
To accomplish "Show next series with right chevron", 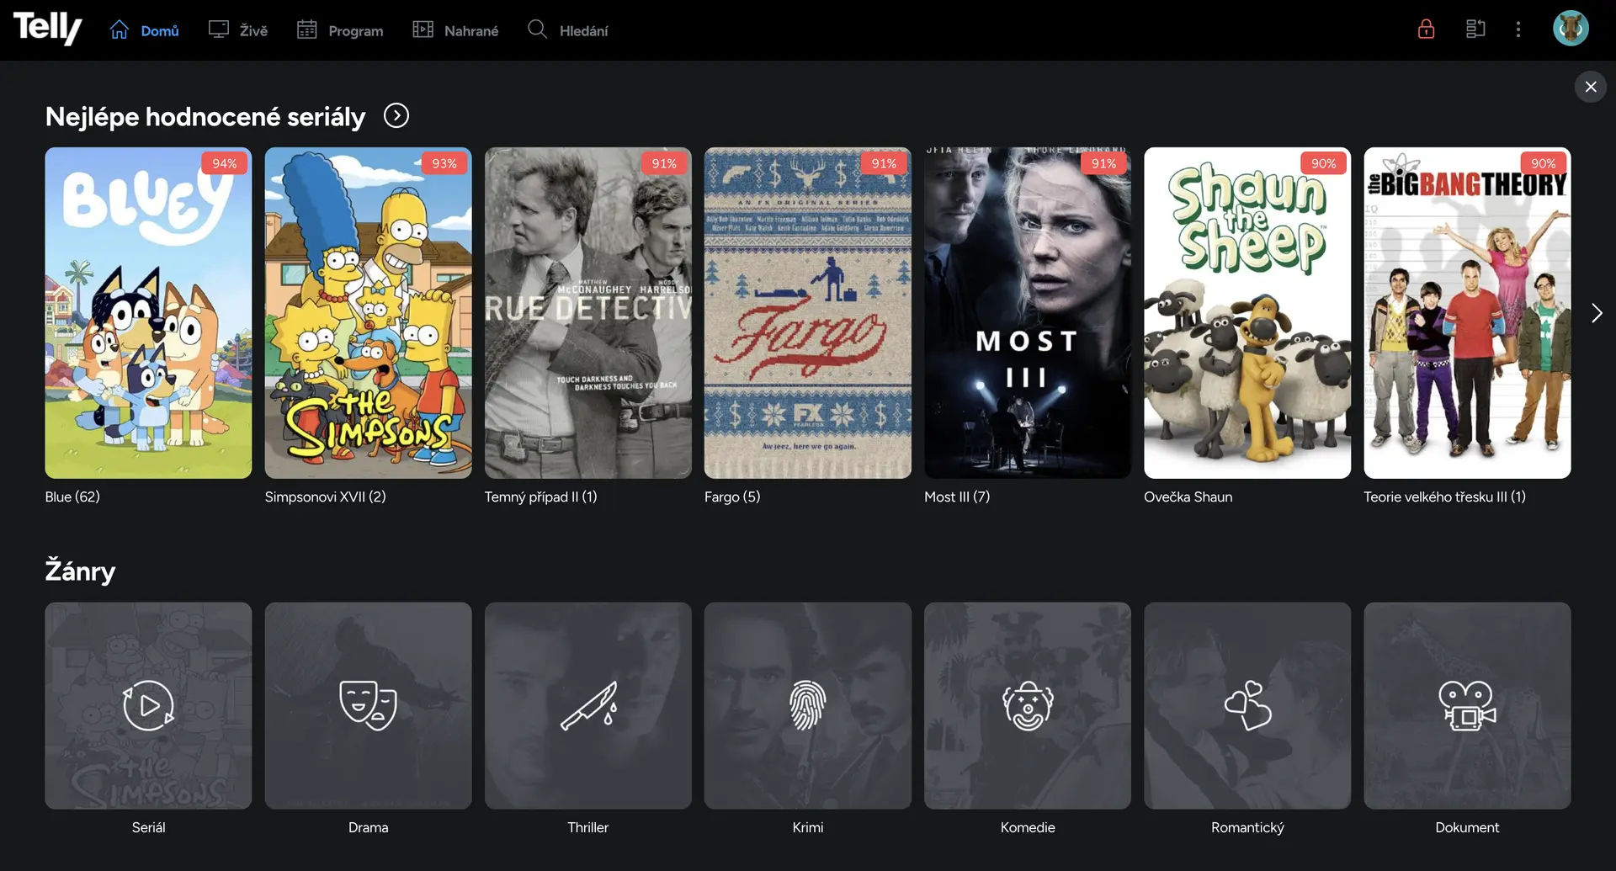I will pos(1597,313).
